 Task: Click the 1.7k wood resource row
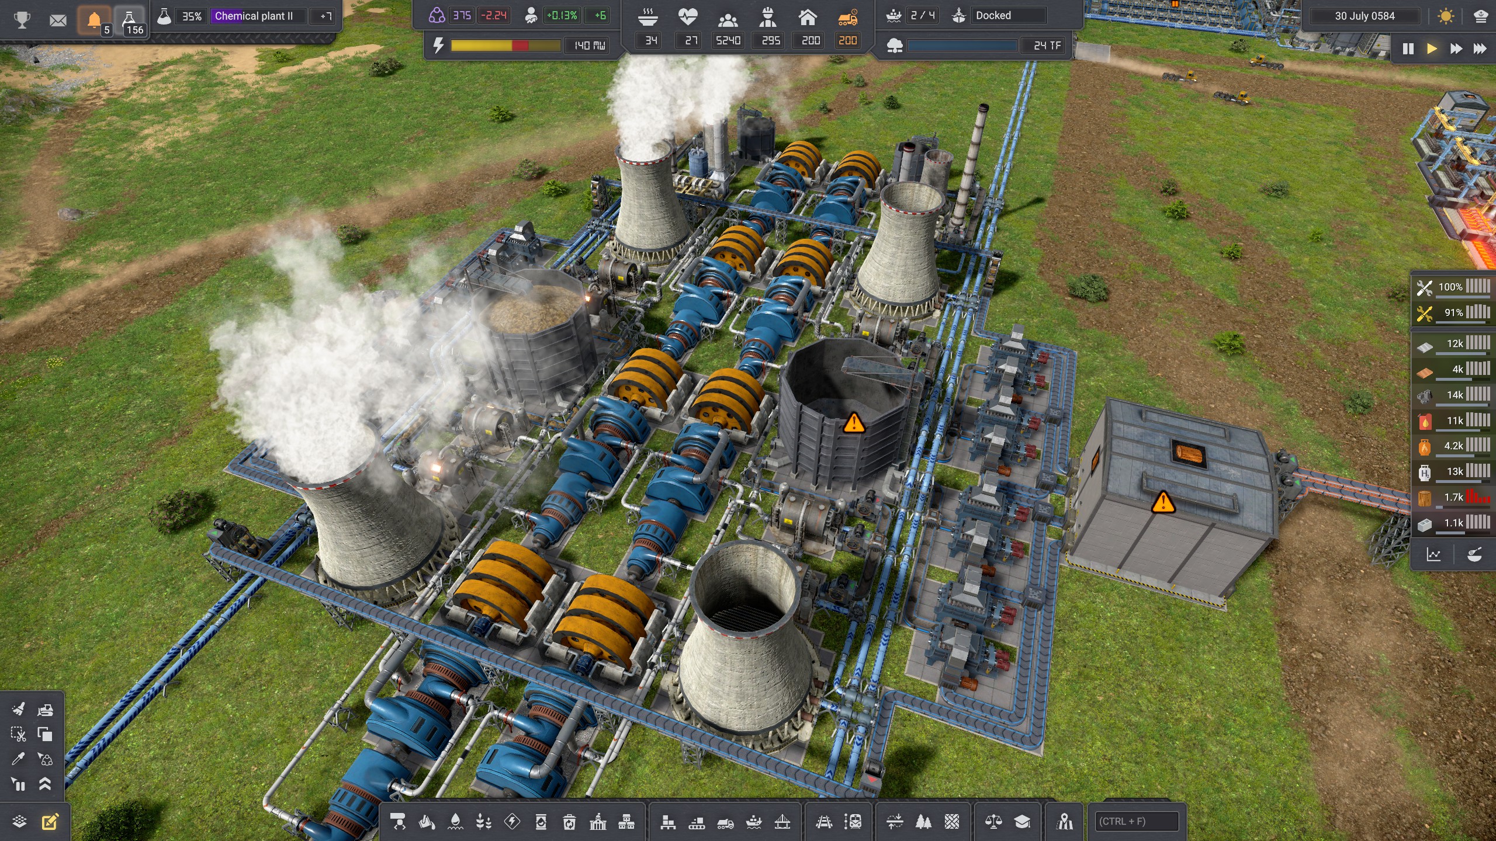(x=1453, y=498)
